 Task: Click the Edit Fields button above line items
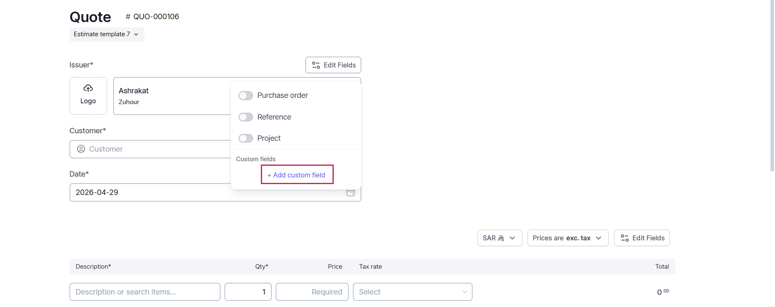[x=642, y=238]
